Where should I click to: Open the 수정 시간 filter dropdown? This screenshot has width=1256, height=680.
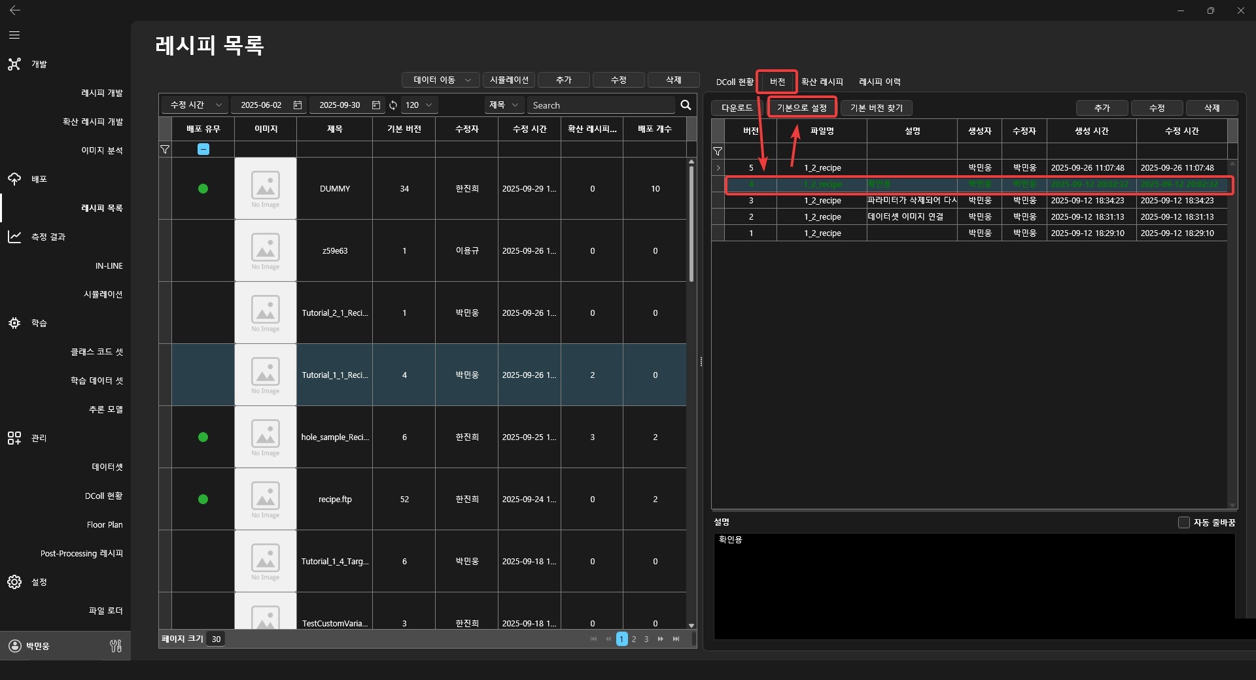[x=194, y=105]
